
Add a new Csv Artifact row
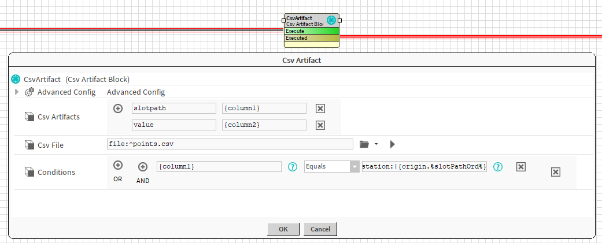[x=118, y=109]
